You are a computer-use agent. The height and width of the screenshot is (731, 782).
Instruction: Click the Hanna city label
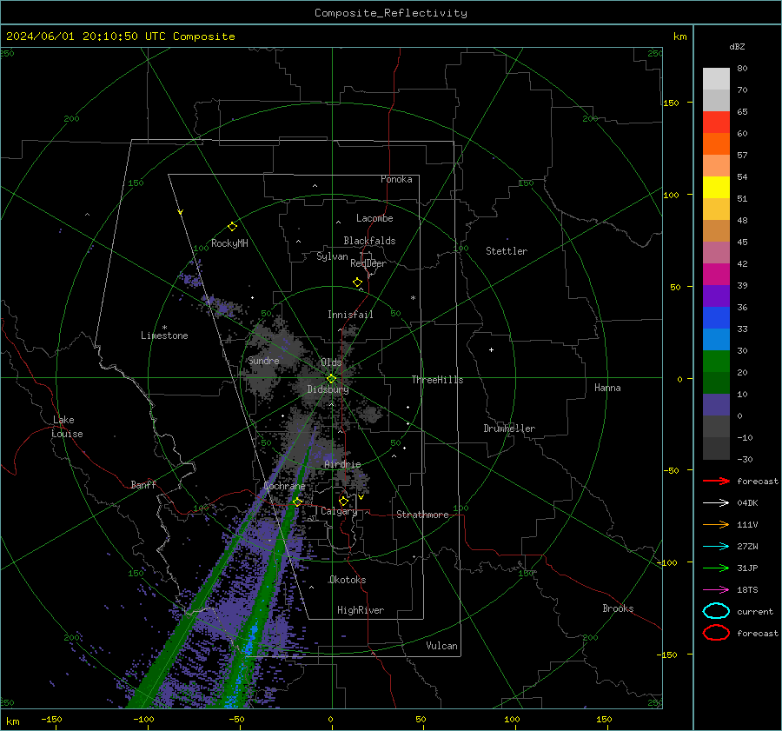tap(607, 388)
